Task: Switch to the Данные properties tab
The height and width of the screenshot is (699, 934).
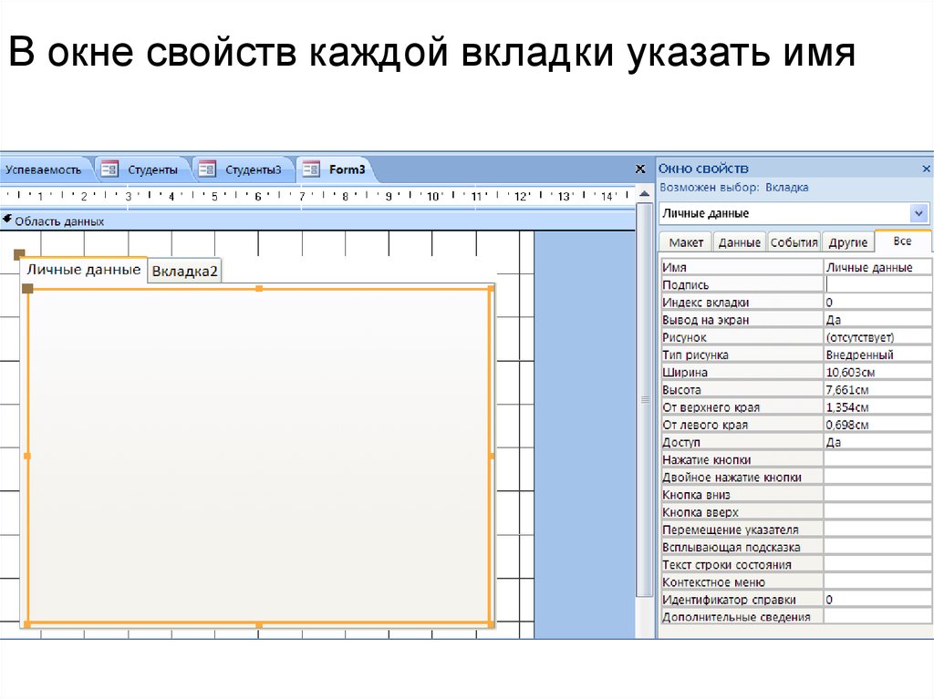Action: click(x=739, y=242)
